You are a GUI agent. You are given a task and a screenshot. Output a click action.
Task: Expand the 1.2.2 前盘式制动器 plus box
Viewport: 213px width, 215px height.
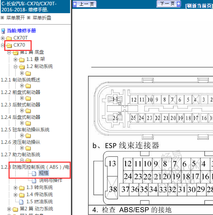tap(22, 85)
